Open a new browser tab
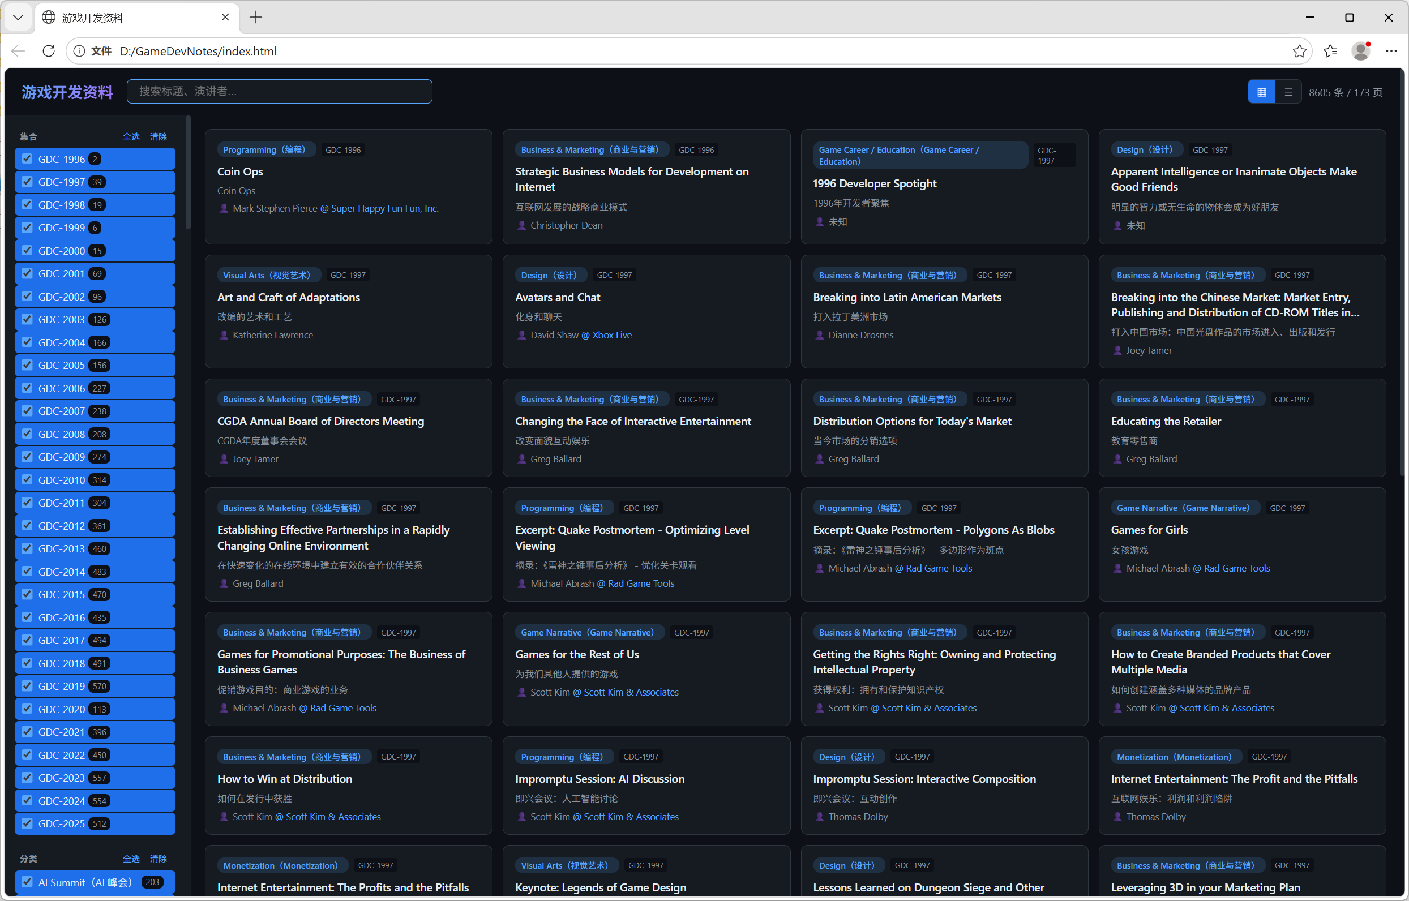 pyautogui.click(x=256, y=18)
